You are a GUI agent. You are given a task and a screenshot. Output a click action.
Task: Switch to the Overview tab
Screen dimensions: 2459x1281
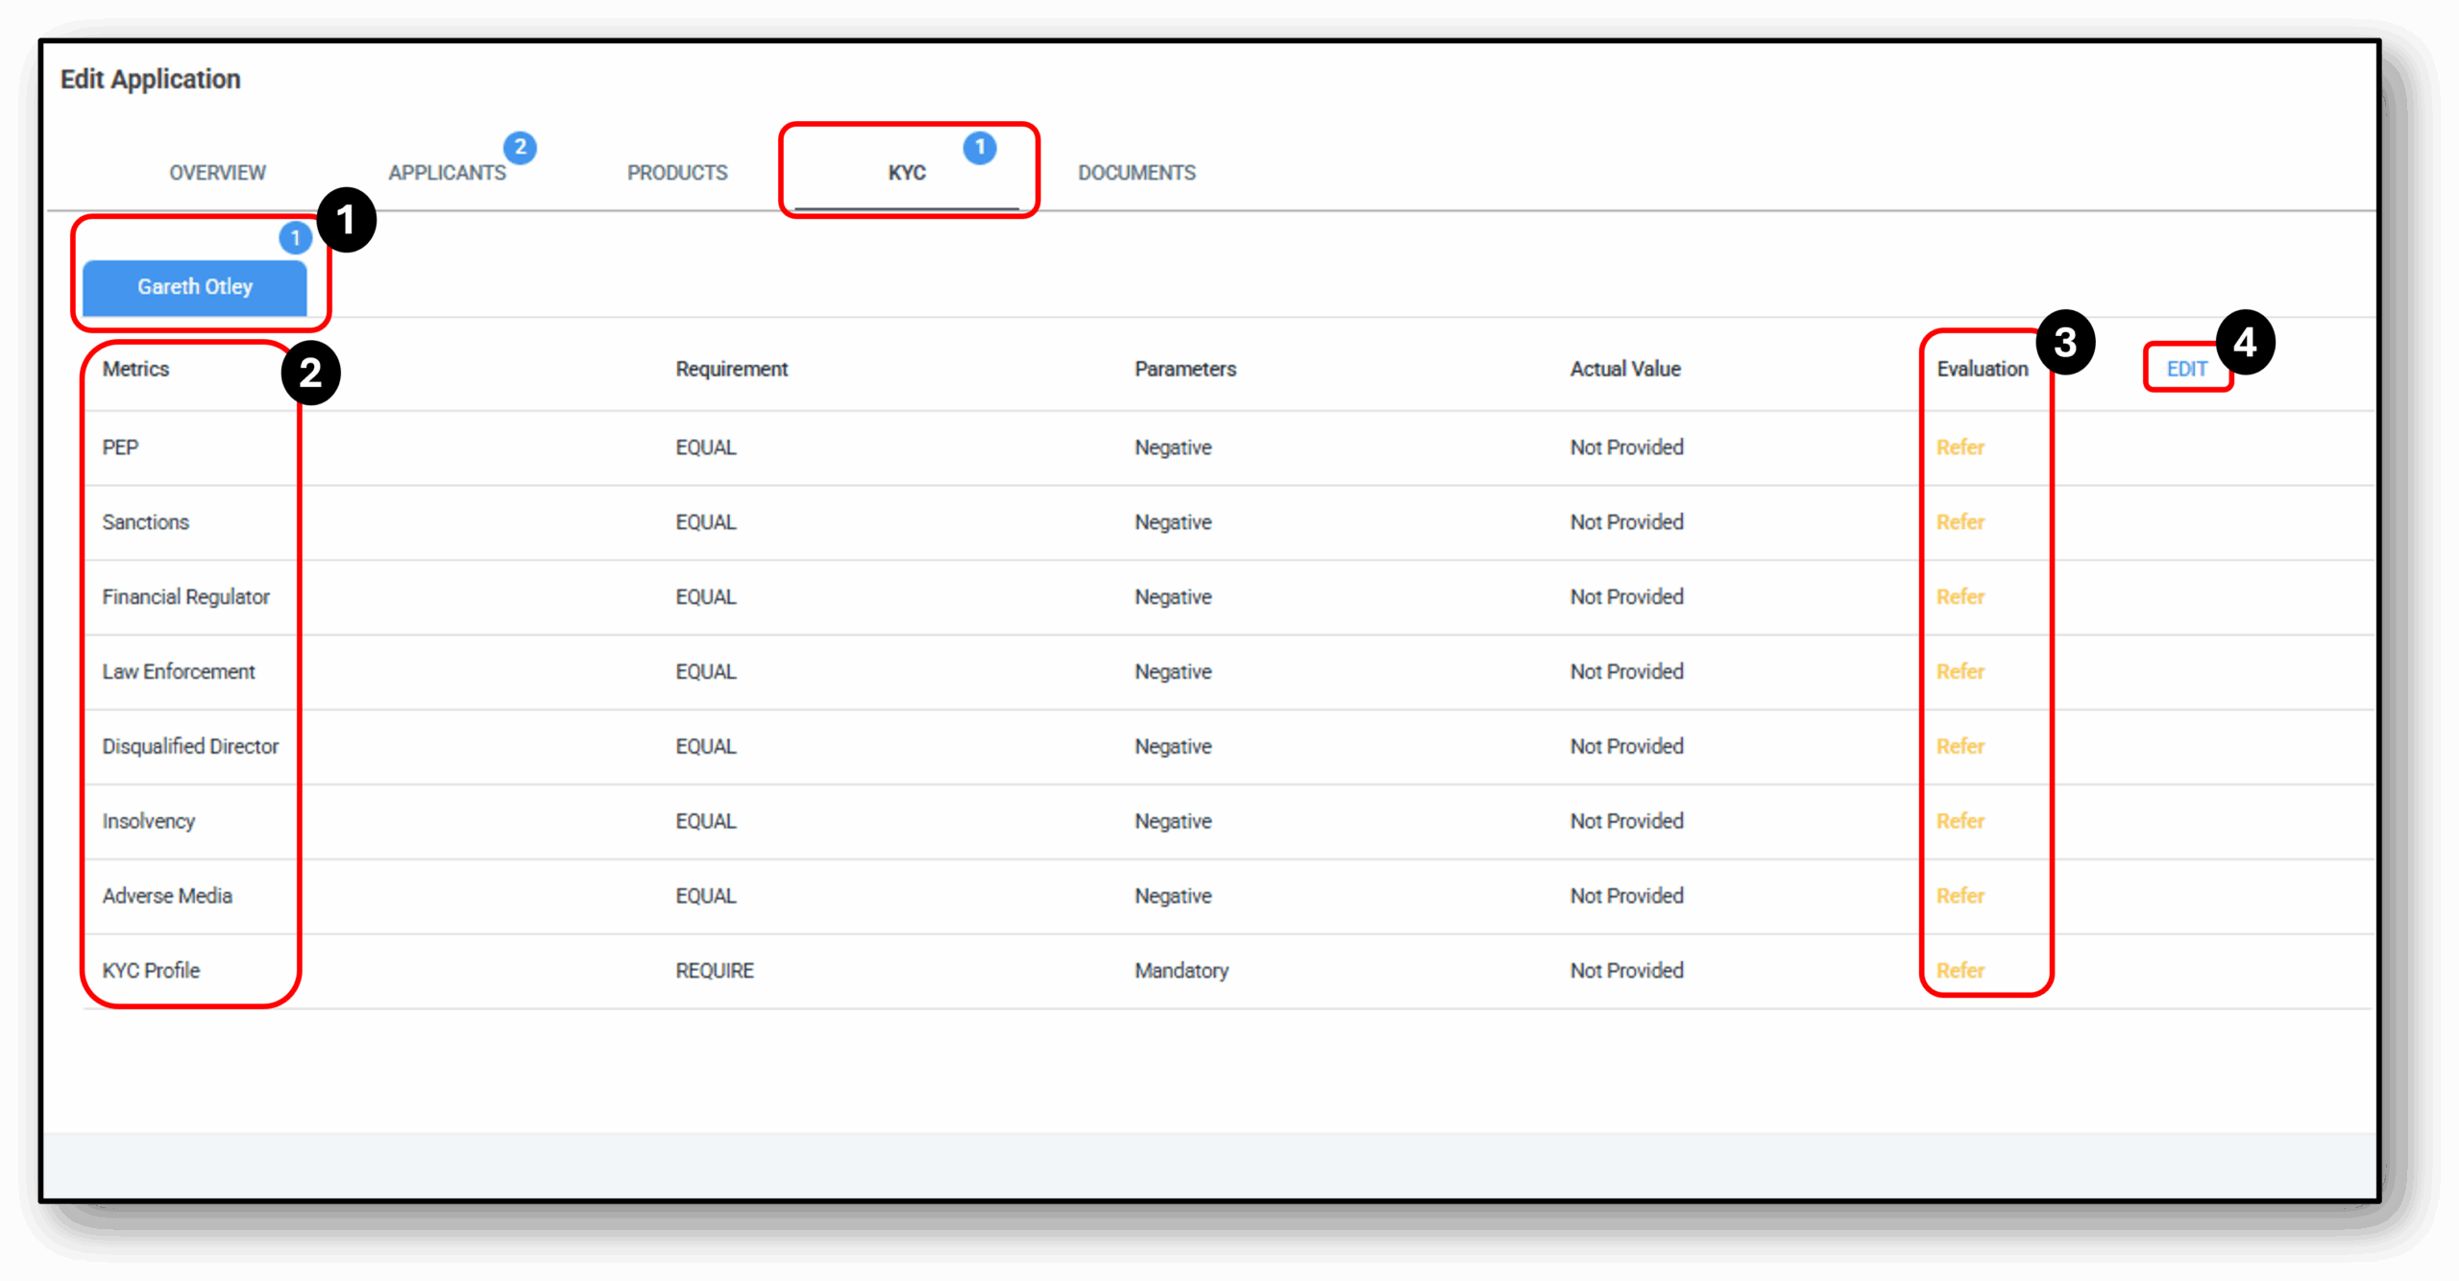pyautogui.click(x=217, y=173)
